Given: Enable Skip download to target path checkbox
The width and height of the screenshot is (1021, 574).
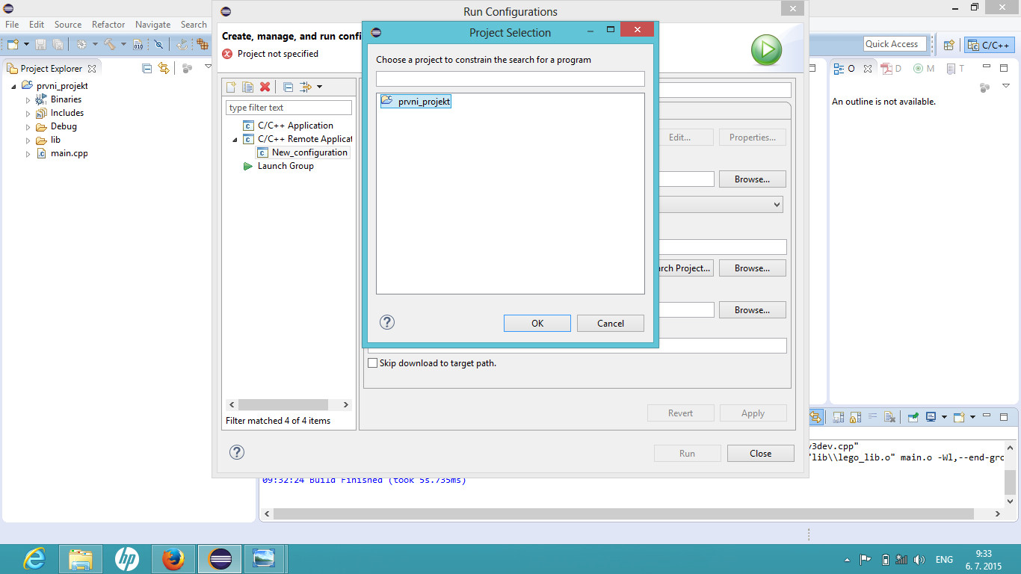Looking at the screenshot, I should (x=373, y=363).
